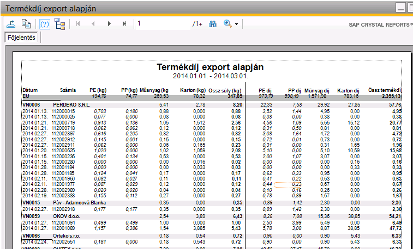413x249 pixels.
Task: Go to next page arrow
Action: 109,24
